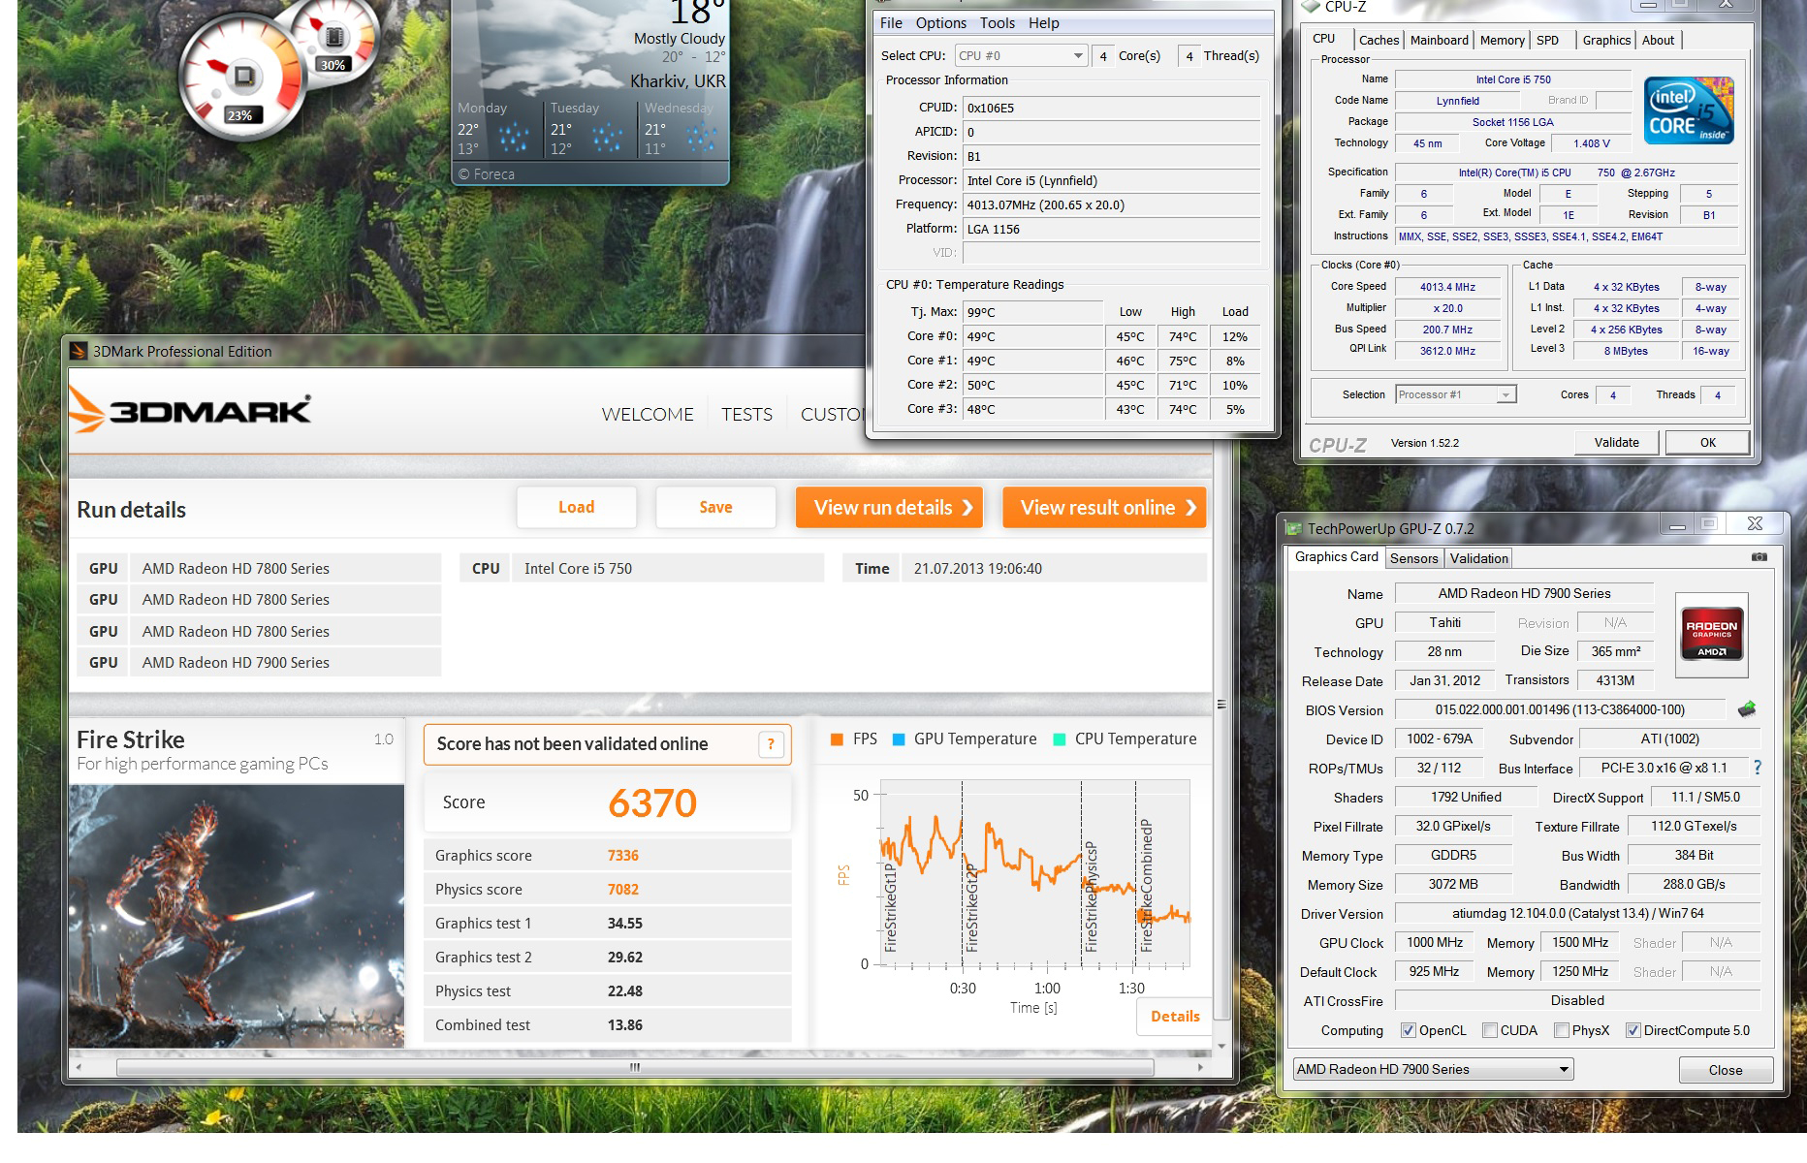
Task: Click the down arrow of 3DMark's vertical scrollbar
Action: coord(1221,1046)
